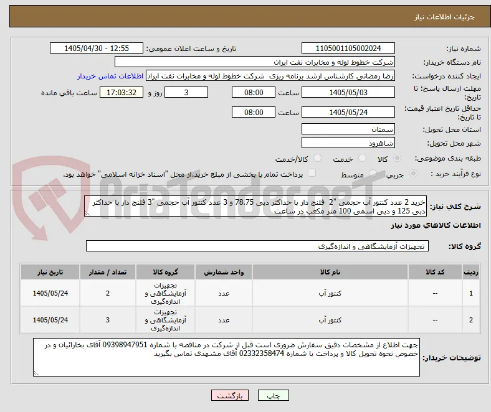Click date 1405/05/24 in row 1

coord(50,293)
